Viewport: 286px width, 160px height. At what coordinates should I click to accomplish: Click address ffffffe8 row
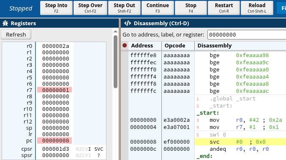(x=143, y=55)
